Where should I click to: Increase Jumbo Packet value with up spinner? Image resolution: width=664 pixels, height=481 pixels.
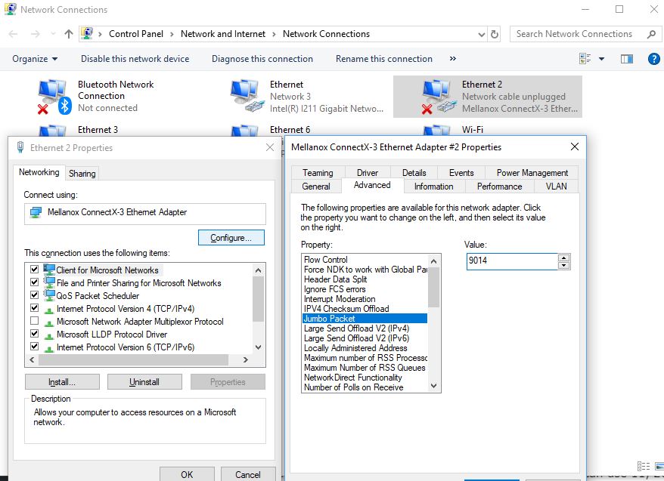coord(563,257)
